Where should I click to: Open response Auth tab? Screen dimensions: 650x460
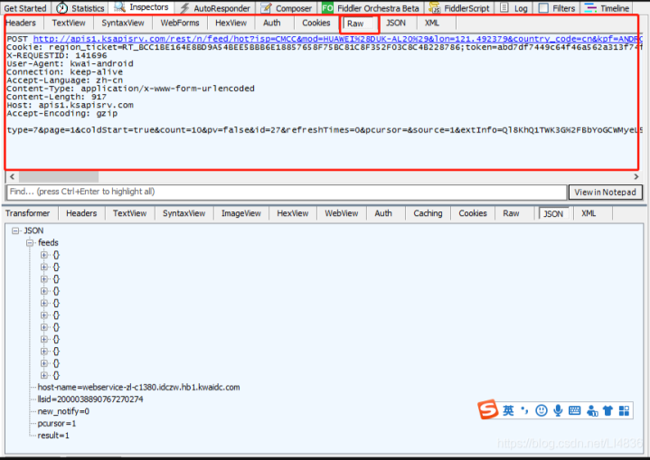[383, 213]
